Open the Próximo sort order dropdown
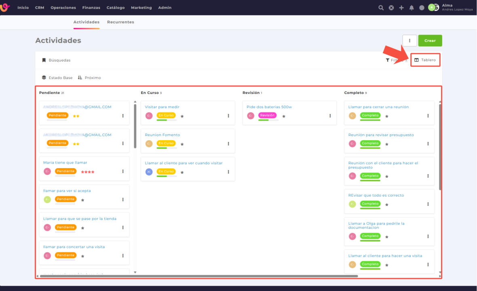477x291 pixels. click(x=89, y=78)
